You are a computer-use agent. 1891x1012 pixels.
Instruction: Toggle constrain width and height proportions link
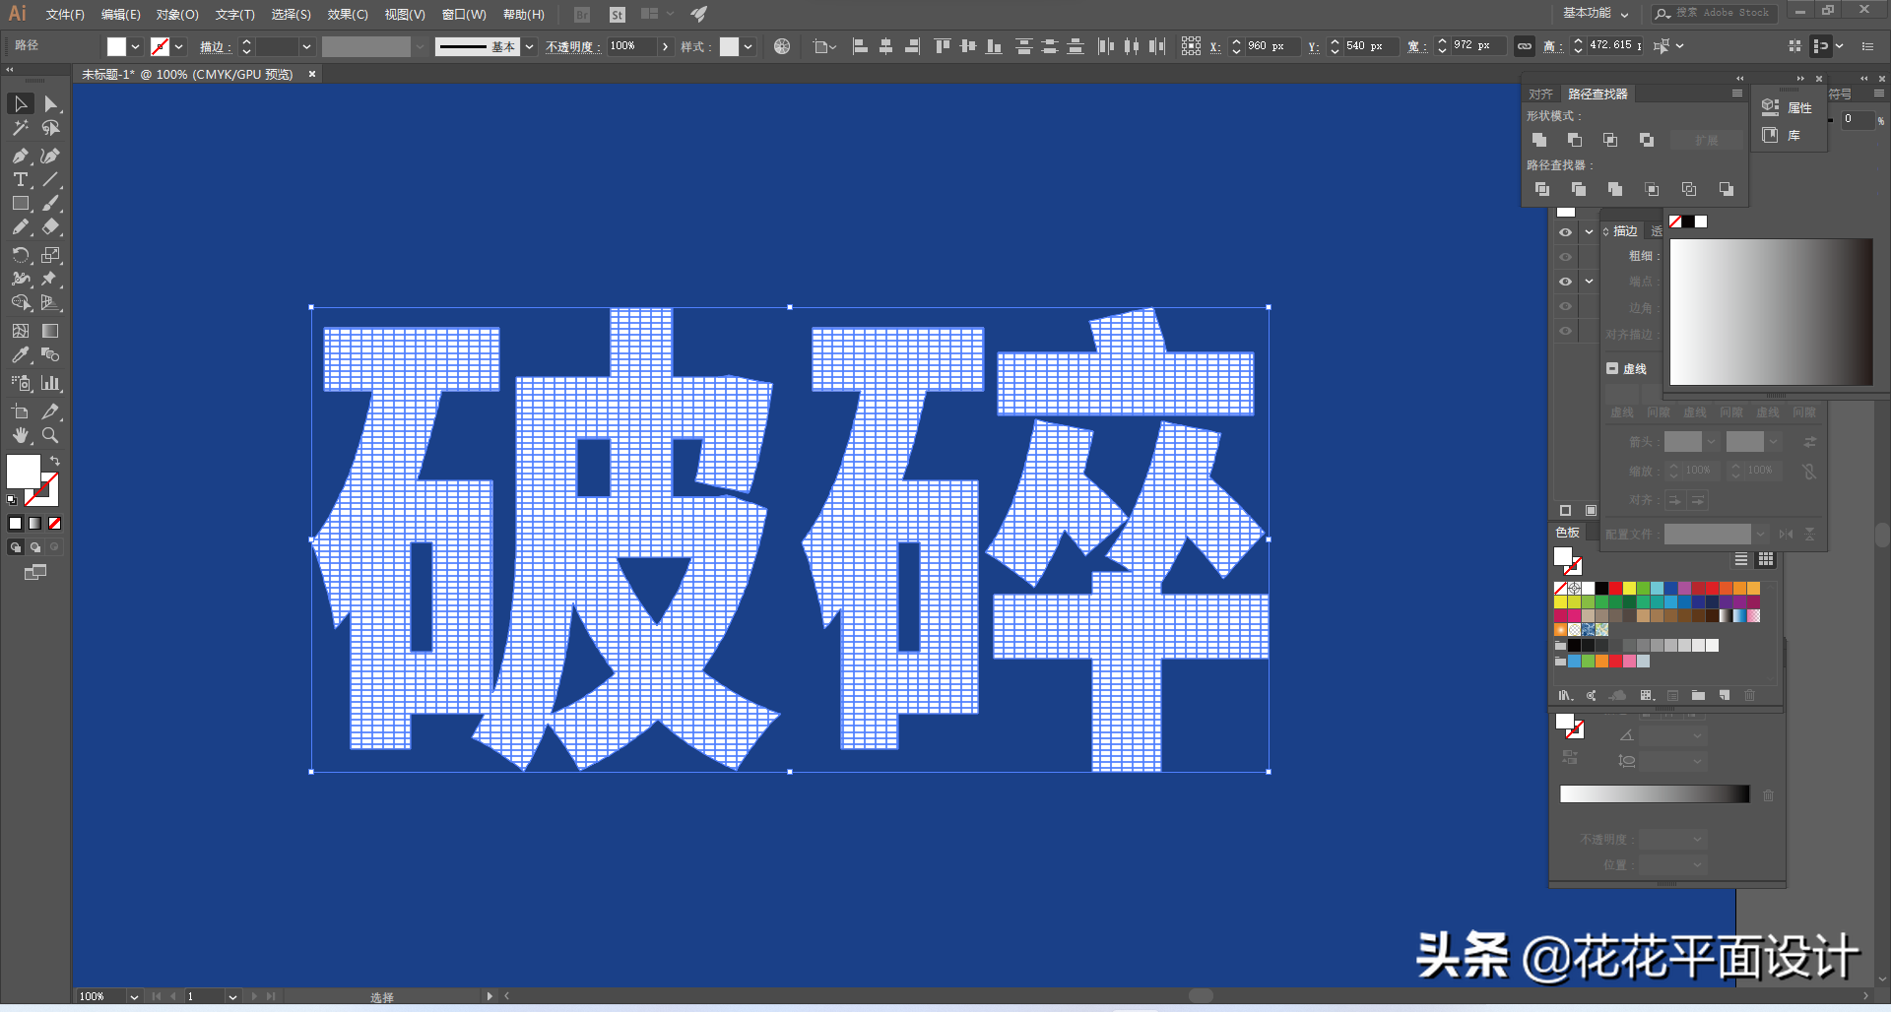click(x=1525, y=46)
